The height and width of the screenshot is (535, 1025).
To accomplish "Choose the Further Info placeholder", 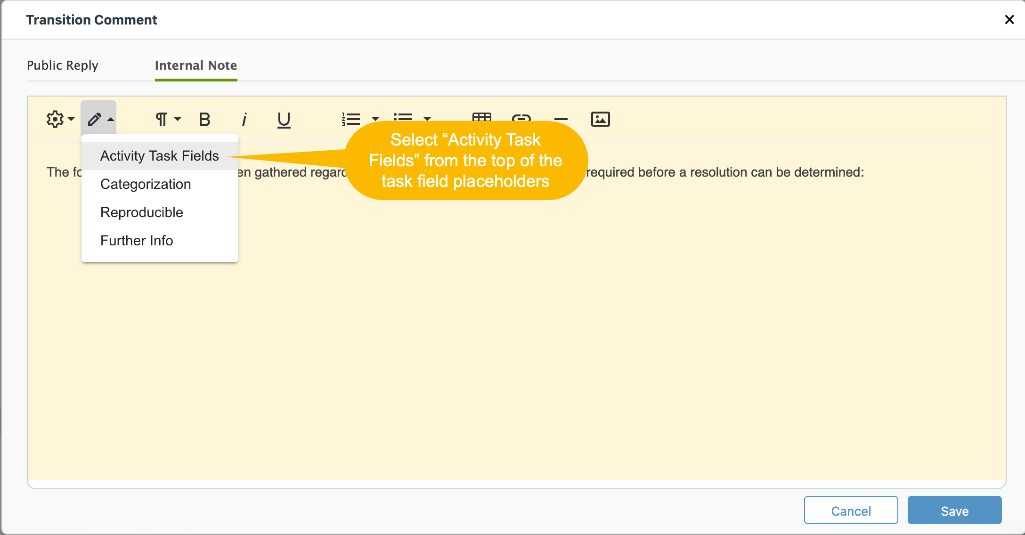I will click(160, 241).
